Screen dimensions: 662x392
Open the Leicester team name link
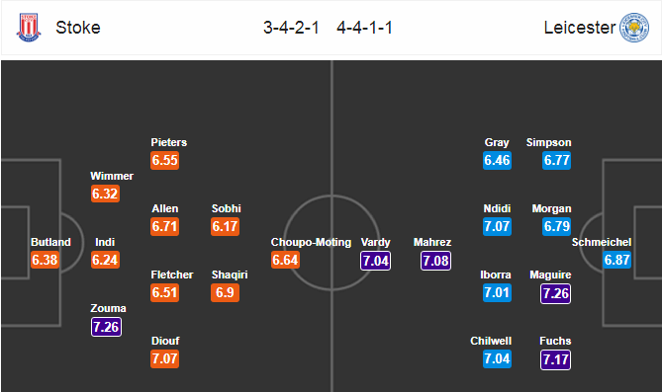pos(580,28)
